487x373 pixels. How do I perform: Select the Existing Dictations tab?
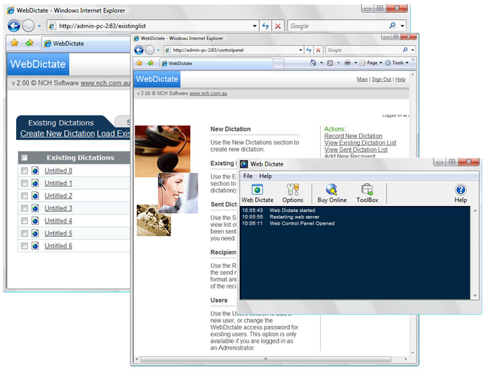point(61,123)
